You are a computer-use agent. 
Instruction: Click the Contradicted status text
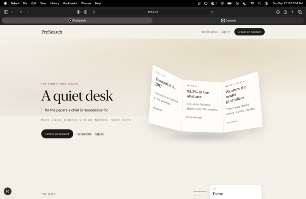[x=194, y=118]
